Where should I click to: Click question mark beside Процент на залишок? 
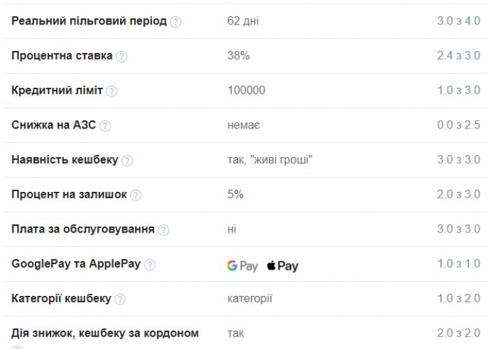click(x=136, y=195)
